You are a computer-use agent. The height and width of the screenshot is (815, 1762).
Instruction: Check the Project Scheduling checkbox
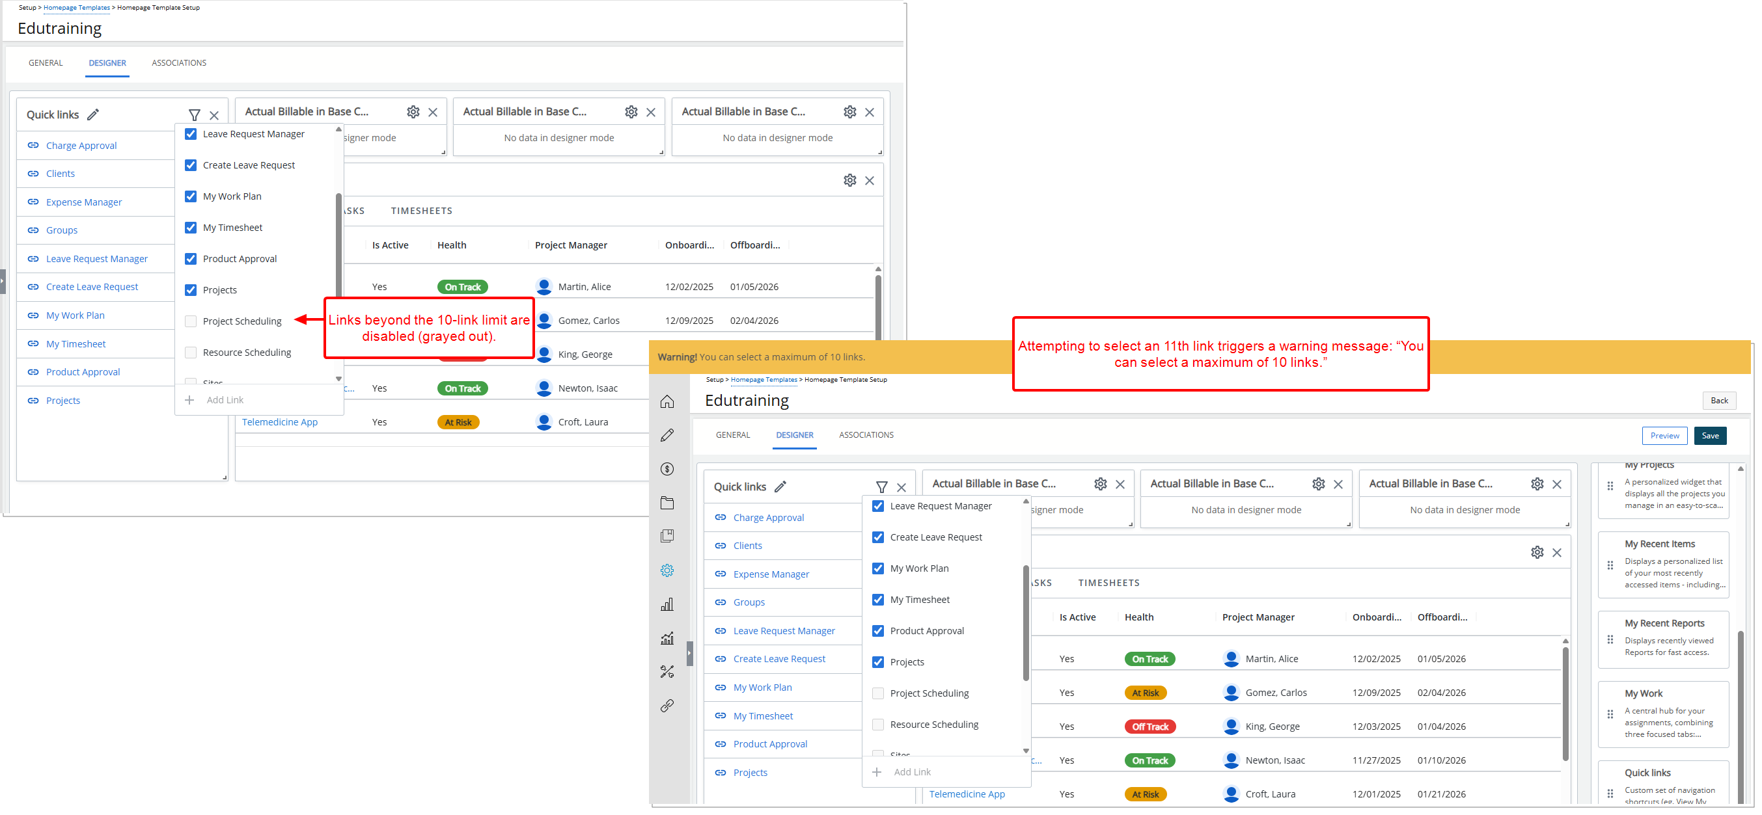[878, 693]
